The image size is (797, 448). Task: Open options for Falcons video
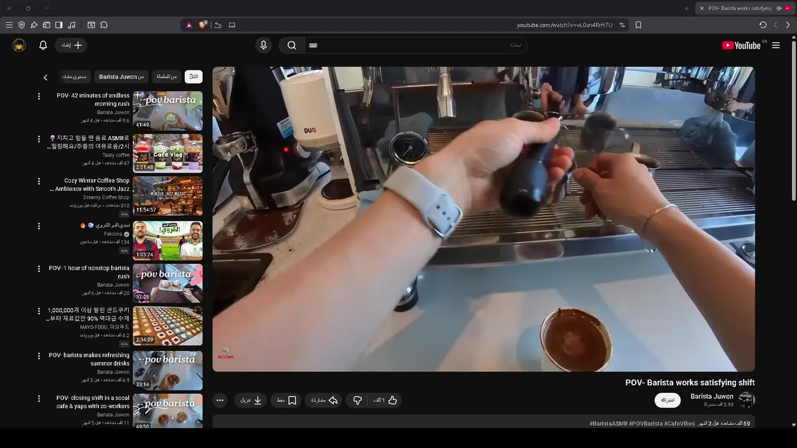[39, 225]
